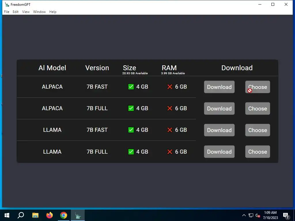Open the Edit menu
295x221 pixels.
tap(16, 12)
